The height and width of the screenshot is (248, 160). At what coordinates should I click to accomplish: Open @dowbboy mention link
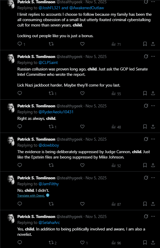(49, 145)
